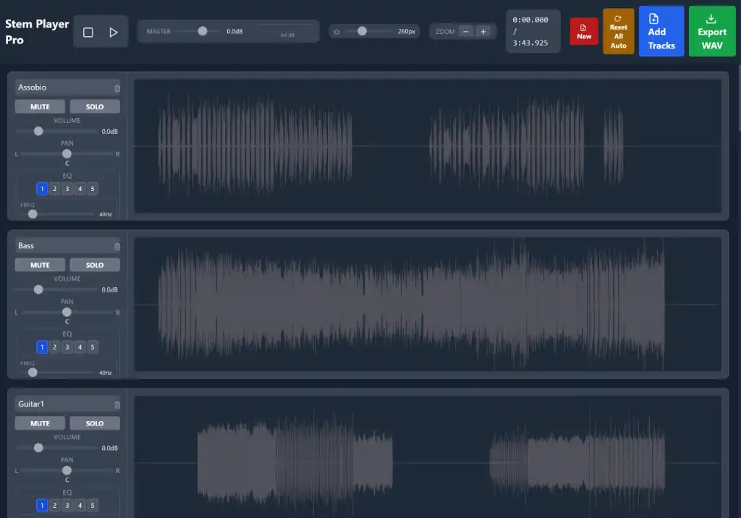The height and width of the screenshot is (518, 741).
Task: Seek within the Guitar1 waveform
Action: coord(428,457)
